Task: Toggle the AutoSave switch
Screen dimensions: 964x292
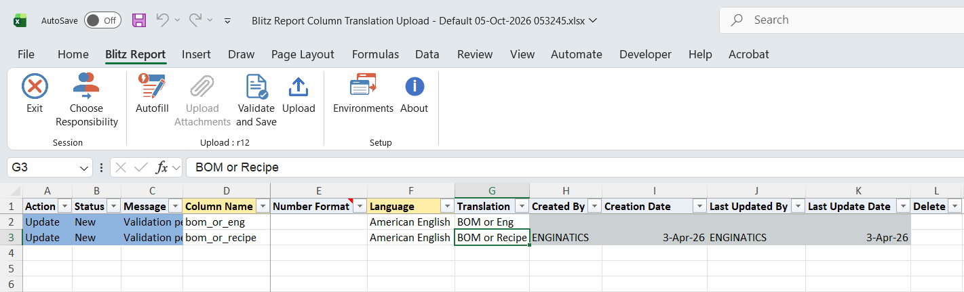Action: tap(102, 20)
